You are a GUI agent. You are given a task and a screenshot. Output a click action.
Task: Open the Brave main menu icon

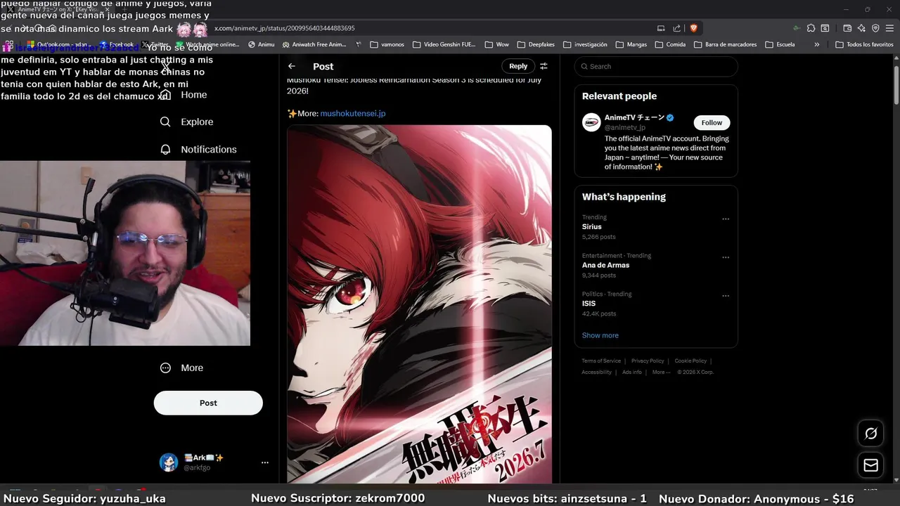point(890,28)
